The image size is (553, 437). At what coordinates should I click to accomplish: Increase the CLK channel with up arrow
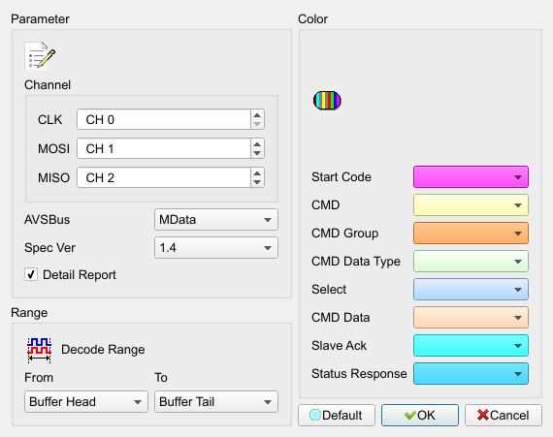coord(257,115)
